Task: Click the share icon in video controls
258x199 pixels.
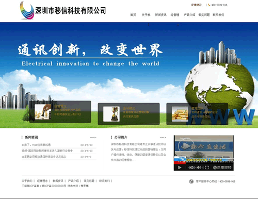Action: (x=192, y=168)
